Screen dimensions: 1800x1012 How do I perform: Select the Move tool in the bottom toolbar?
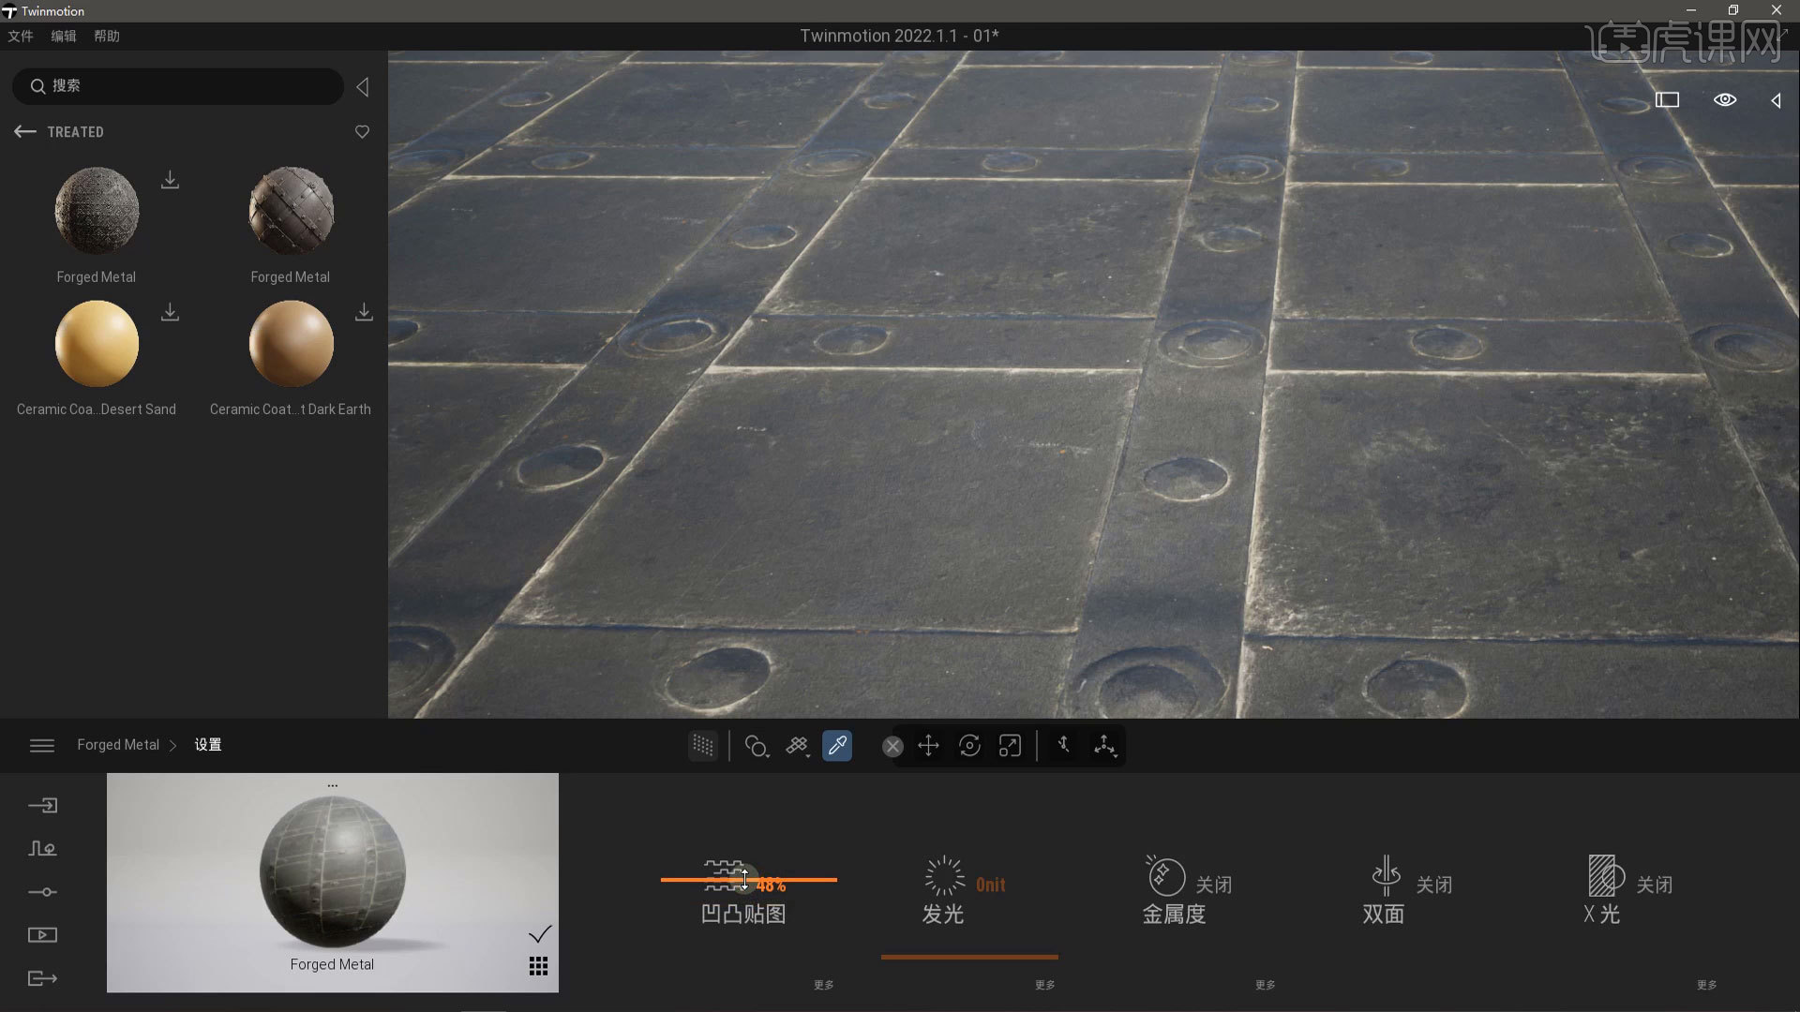pyautogui.click(x=928, y=745)
